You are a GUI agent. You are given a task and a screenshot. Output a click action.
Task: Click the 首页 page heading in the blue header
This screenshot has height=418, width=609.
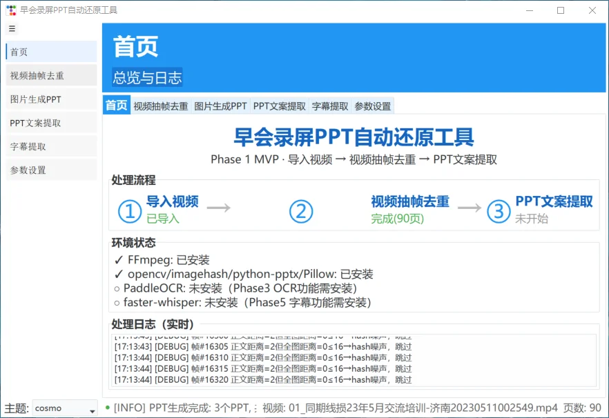[x=135, y=47]
